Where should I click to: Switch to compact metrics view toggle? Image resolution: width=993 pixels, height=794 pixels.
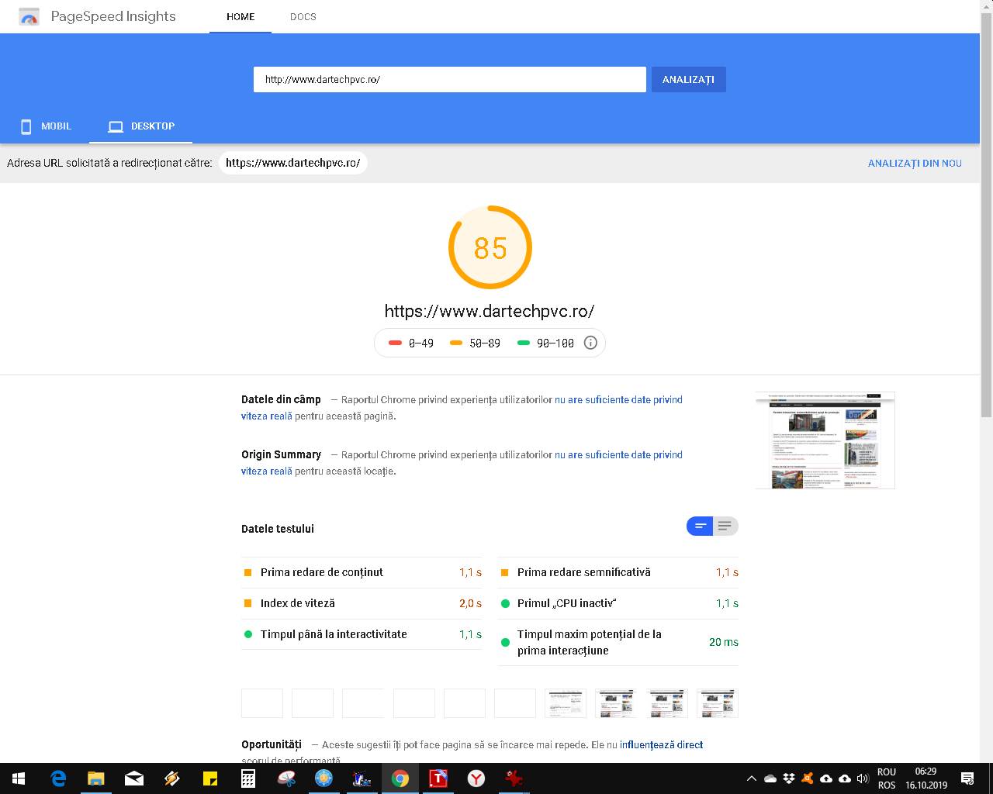coord(700,526)
